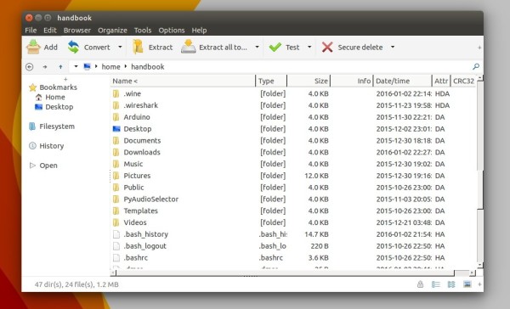The width and height of the screenshot is (510, 309).
Task: Click the red Secure delete icon
Action: tap(327, 47)
